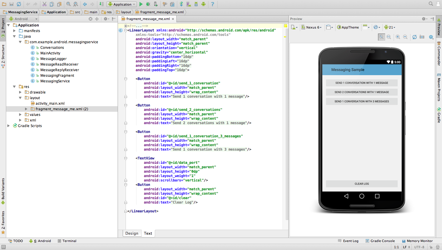
Task: Open the Nexus 6 device dropdown
Action: point(311,27)
